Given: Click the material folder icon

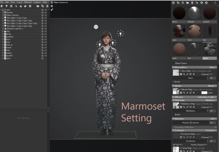Looking at the screenshot, I should (187, 3).
